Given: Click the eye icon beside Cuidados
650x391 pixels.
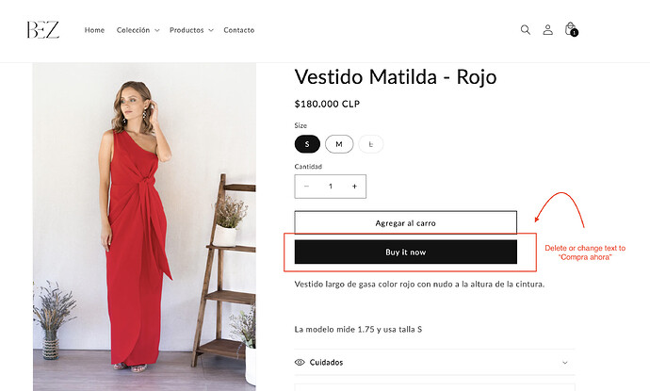Looking at the screenshot, I should coord(300,362).
